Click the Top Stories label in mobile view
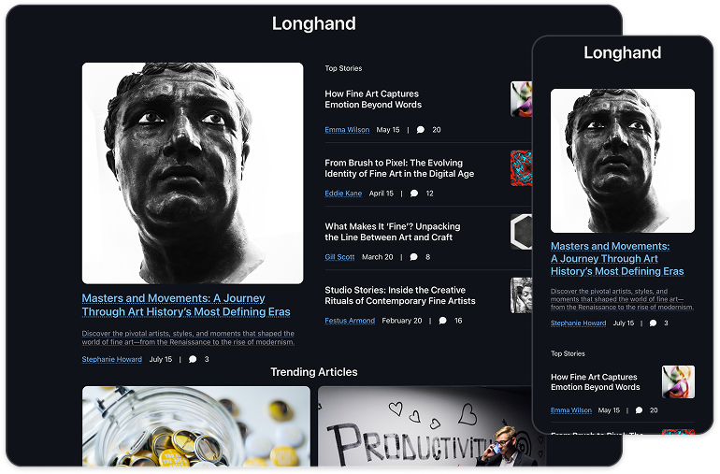 coord(568,353)
